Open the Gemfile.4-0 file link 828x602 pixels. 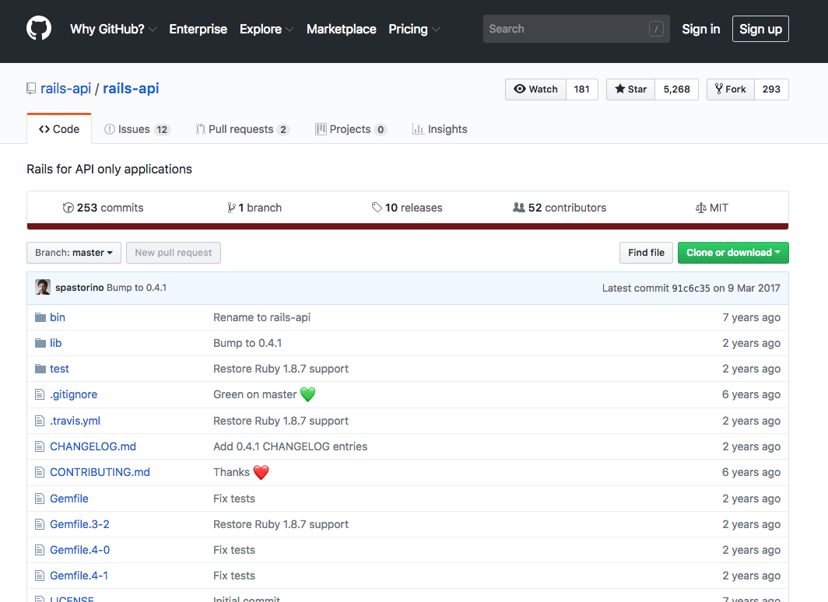point(79,551)
